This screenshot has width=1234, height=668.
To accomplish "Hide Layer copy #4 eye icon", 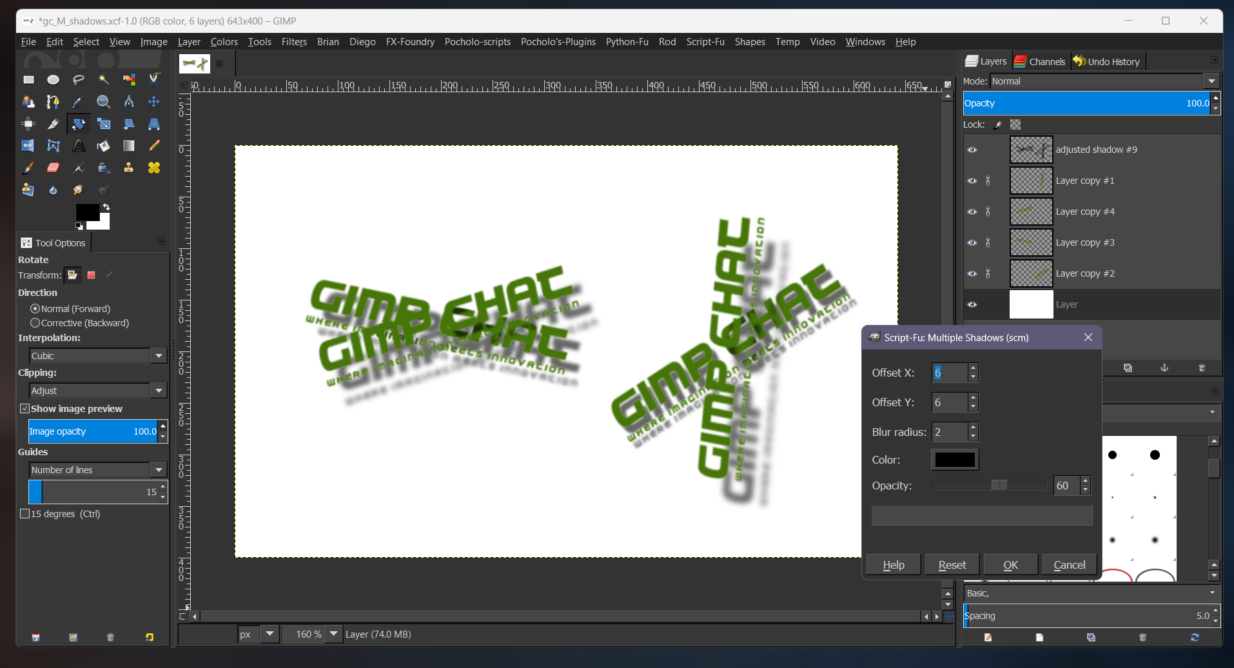I will click(x=972, y=211).
